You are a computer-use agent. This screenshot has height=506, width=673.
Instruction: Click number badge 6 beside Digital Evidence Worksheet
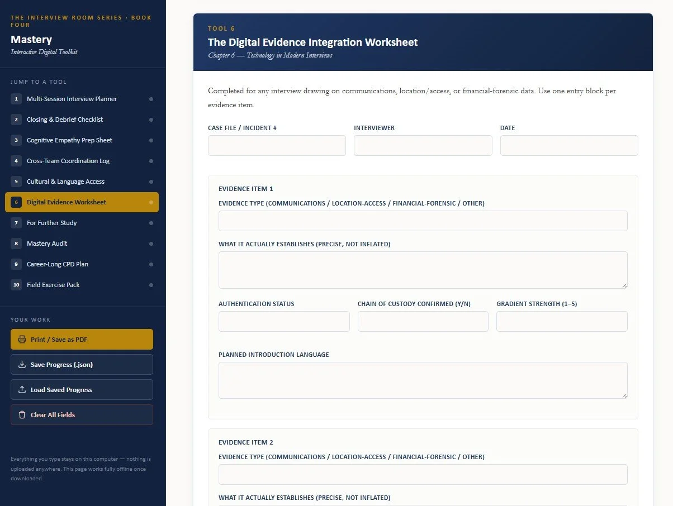click(16, 202)
